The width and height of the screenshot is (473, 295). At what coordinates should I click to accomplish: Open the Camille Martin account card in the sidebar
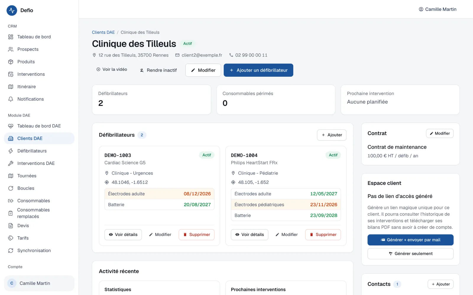click(39, 283)
